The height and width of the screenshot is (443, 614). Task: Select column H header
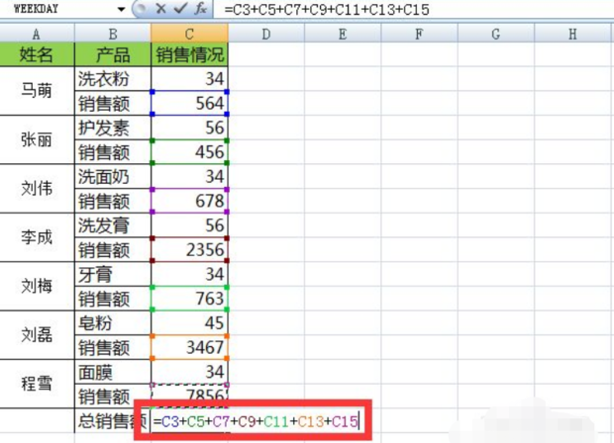coord(573,35)
